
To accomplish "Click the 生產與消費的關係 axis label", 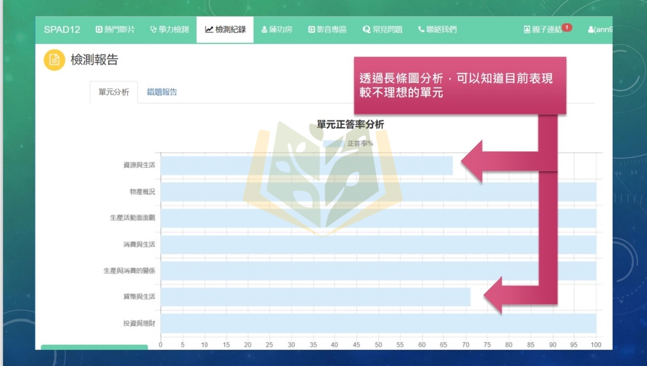I will point(129,271).
